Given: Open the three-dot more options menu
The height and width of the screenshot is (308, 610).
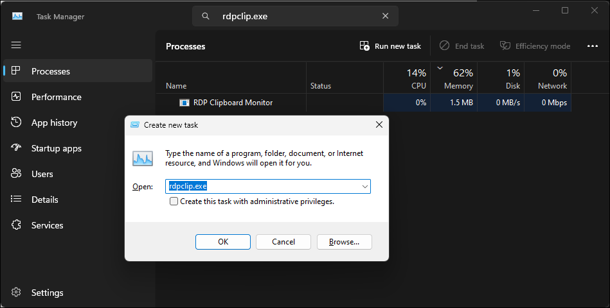Looking at the screenshot, I should pyautogui.click(x=592, y=46).
